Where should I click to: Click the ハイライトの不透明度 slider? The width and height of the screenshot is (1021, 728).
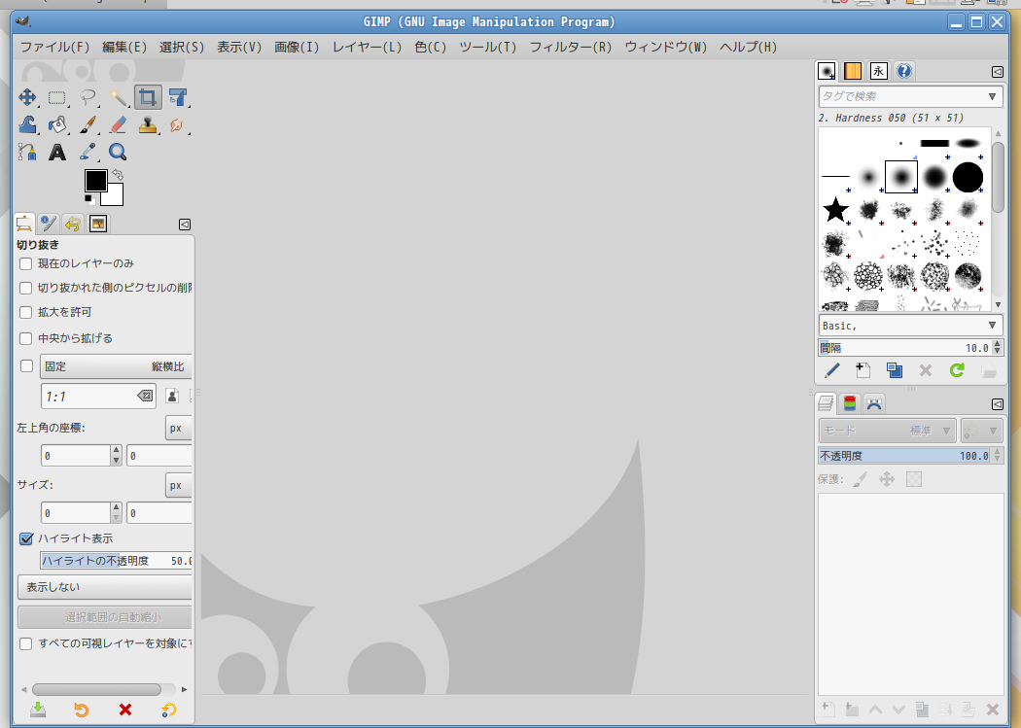click(x=116, y=561)
